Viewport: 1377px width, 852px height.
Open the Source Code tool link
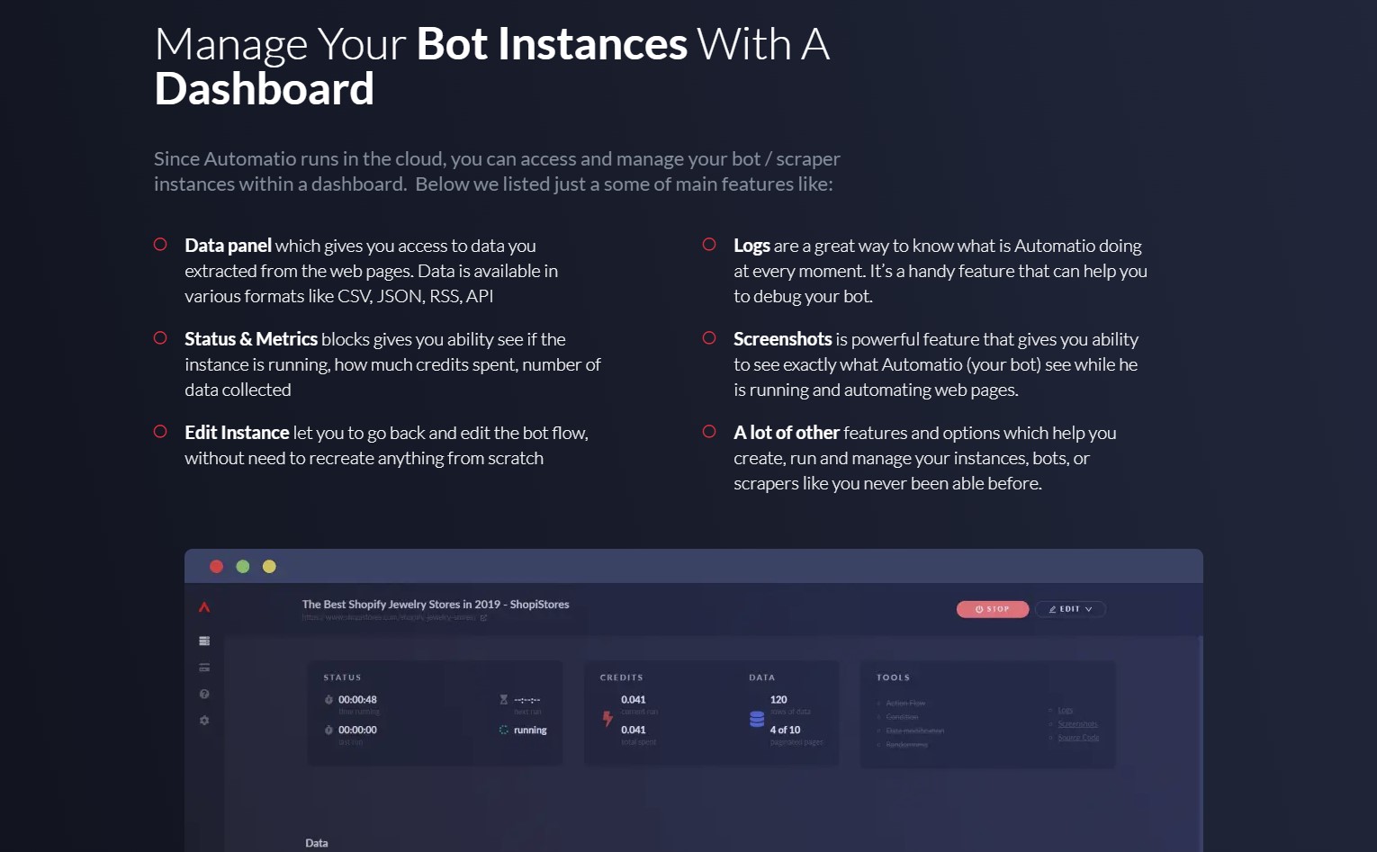coord(1078,737)
